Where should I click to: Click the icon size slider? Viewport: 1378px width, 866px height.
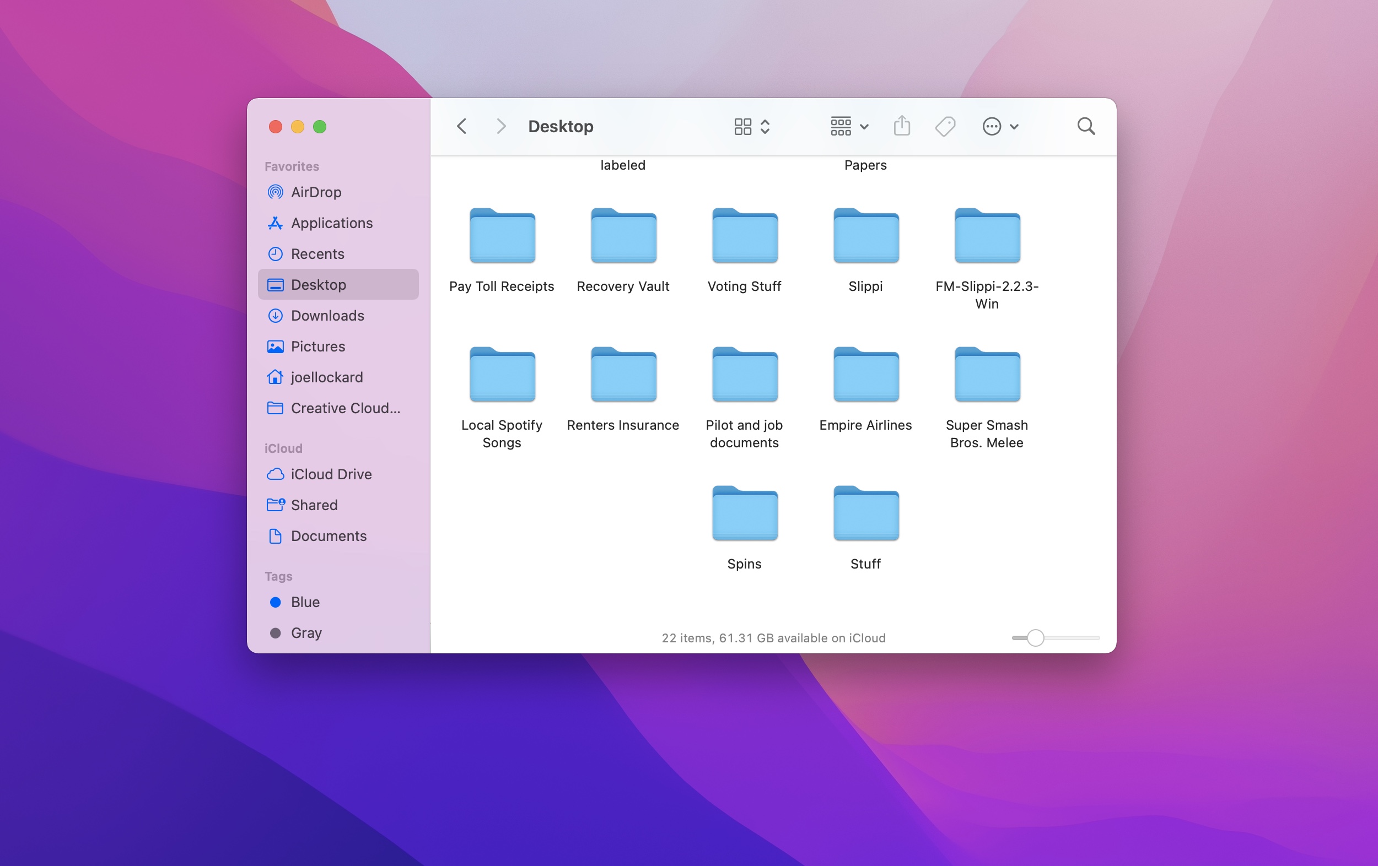tap(1055, 638)
